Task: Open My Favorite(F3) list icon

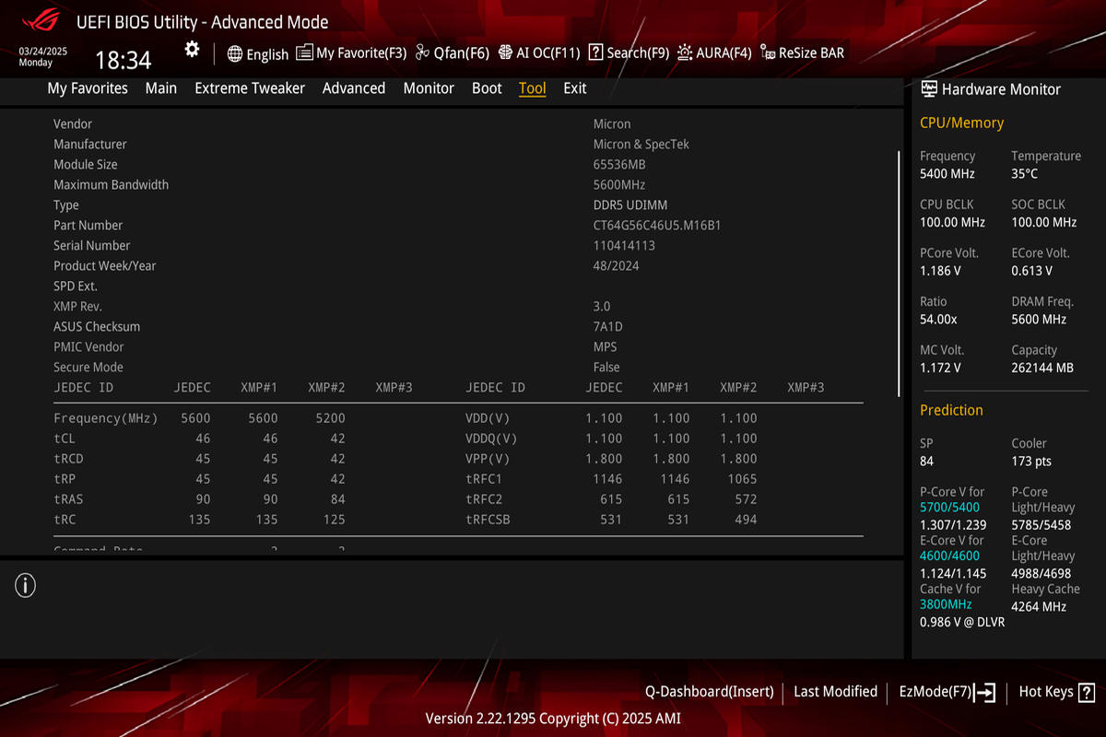Action: coord(304,53)
